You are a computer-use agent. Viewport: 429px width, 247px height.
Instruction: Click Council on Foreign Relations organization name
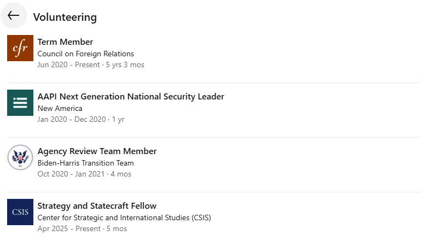click(85, 54)
